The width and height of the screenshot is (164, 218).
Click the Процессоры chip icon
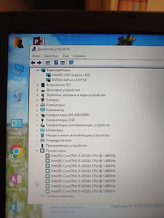(42, 151)
